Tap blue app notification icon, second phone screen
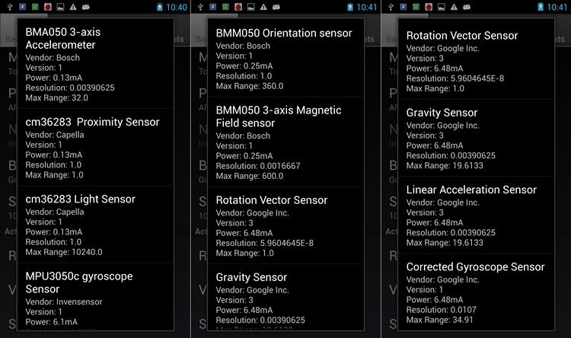This screenshot has width=571, height=338. [213, 7]
